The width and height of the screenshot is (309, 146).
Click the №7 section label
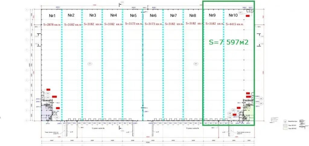tap(174, 15)
